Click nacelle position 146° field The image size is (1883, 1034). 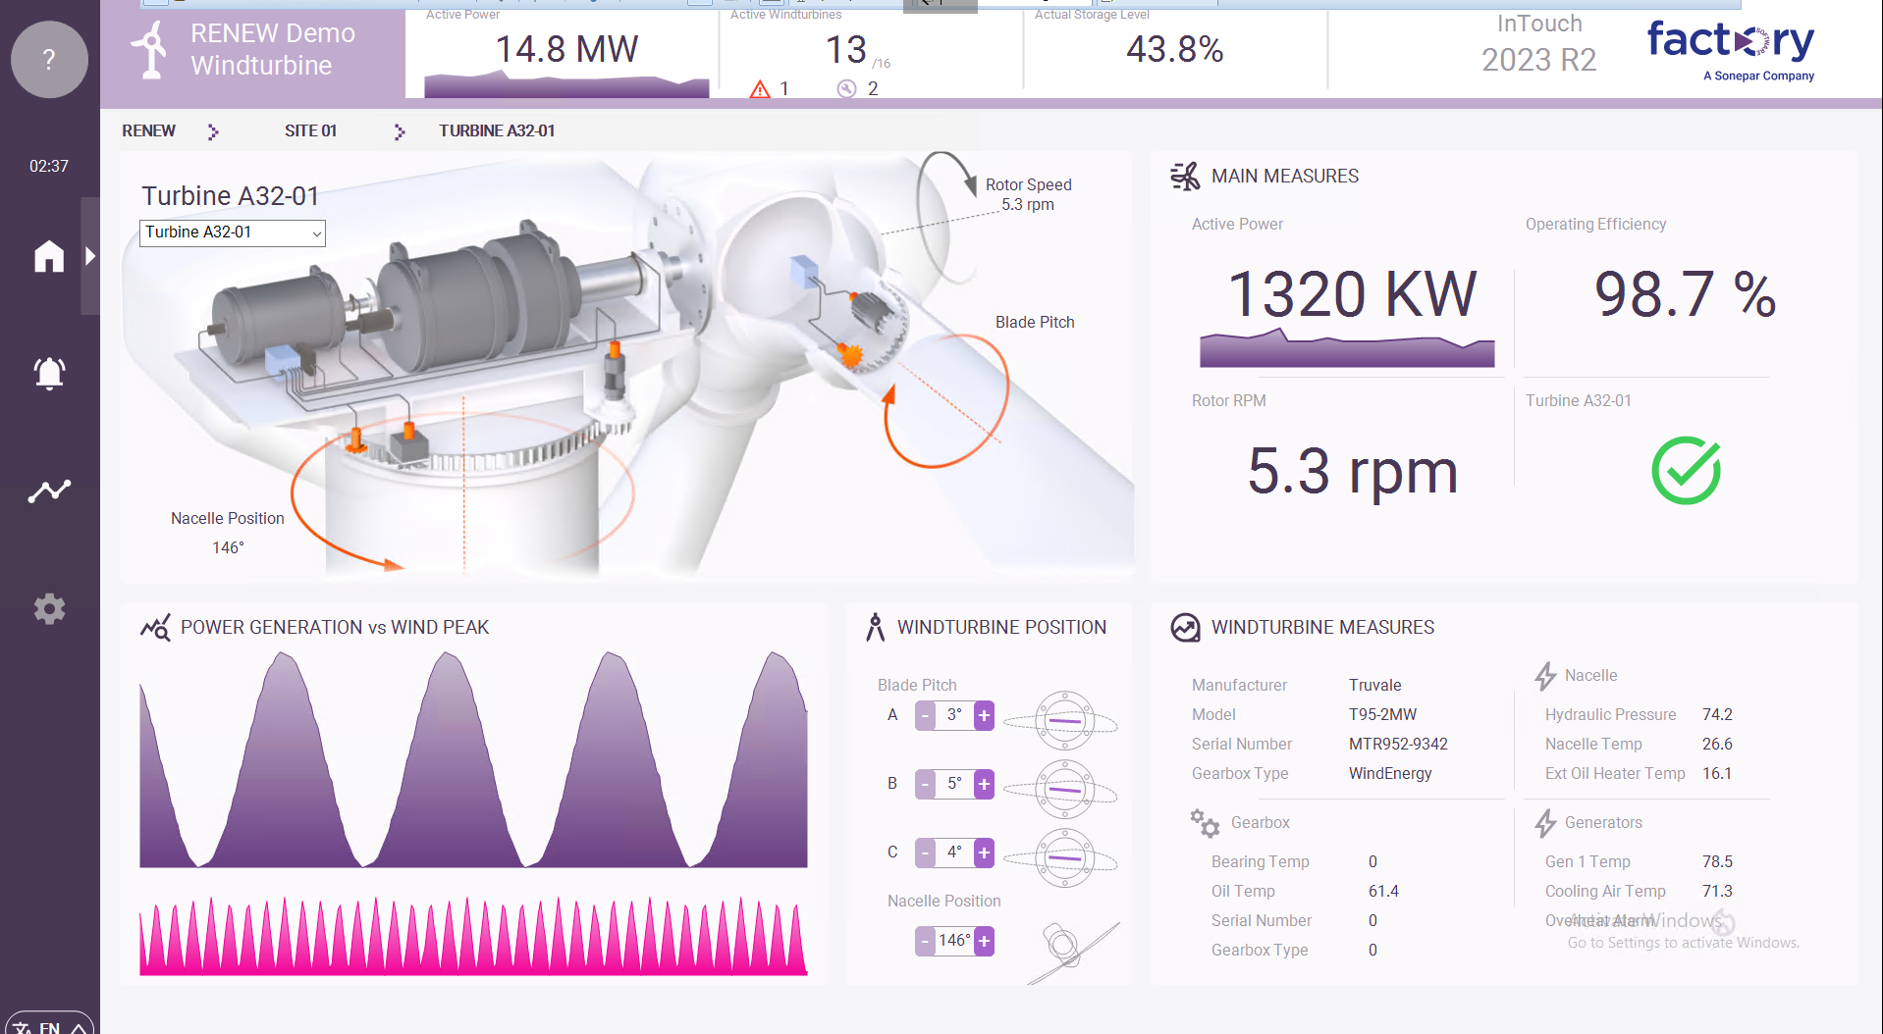pos(954,942)
